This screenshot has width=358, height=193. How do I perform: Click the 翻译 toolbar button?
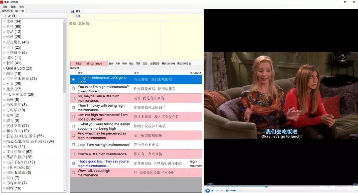click(x=78, y=11)
